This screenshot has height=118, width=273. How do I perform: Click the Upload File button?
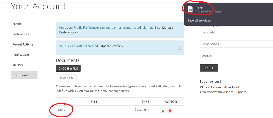pyautogui.click(x=66, y=78)
